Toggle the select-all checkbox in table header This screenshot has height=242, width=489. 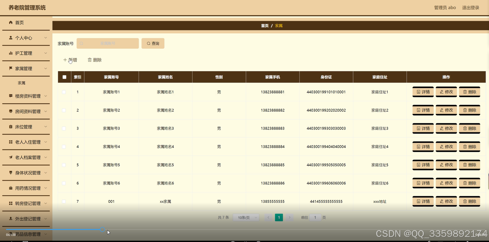64,77
